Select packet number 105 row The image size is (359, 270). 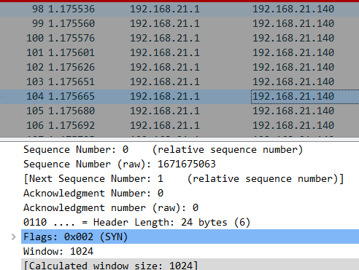pos(179,111)
